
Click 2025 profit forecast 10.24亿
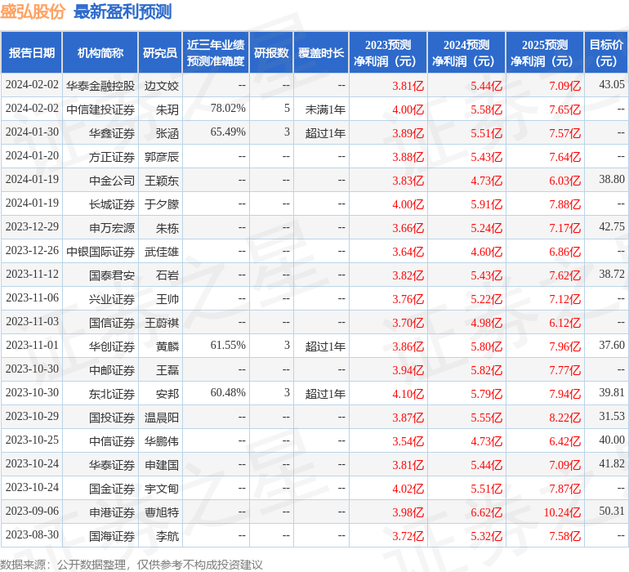point(562,512)
